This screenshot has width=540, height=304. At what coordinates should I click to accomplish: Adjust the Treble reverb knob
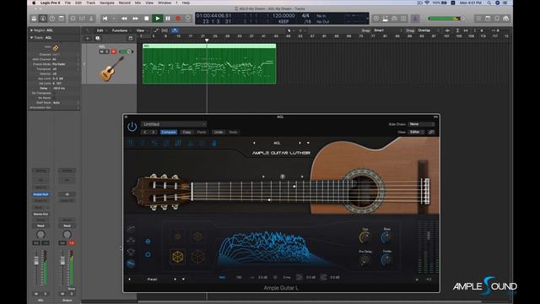[386, 259]
